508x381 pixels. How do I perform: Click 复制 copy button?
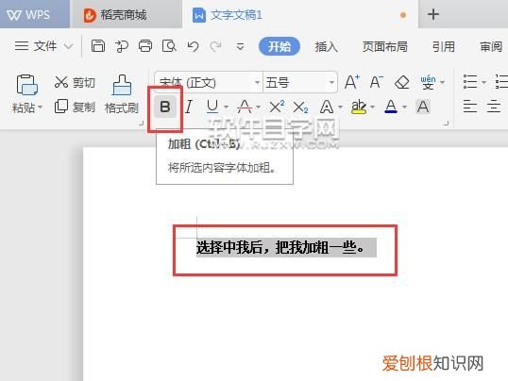(75, 107)
